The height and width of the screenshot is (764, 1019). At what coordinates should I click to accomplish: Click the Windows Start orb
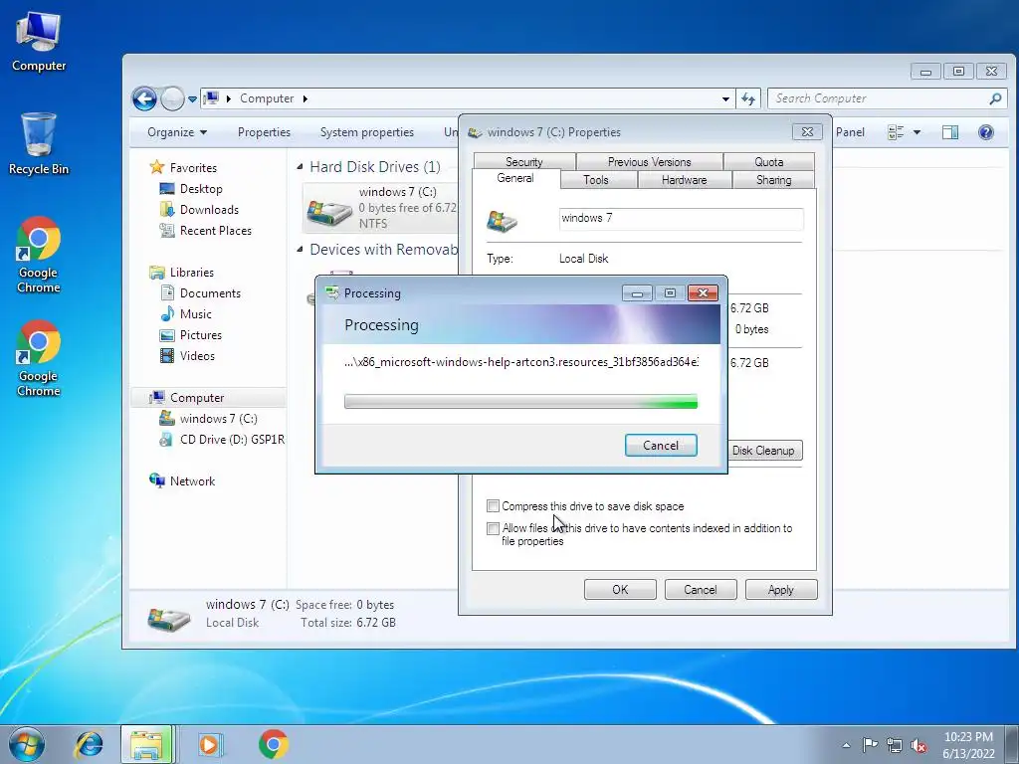(27, 744)
